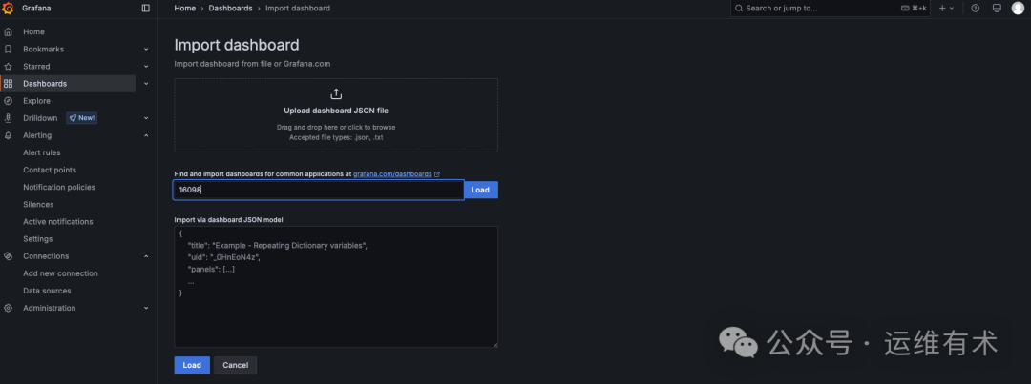Screen dimensions: 1031x384
Task: Expand the Starred section chevron
Action: [146, 67]
